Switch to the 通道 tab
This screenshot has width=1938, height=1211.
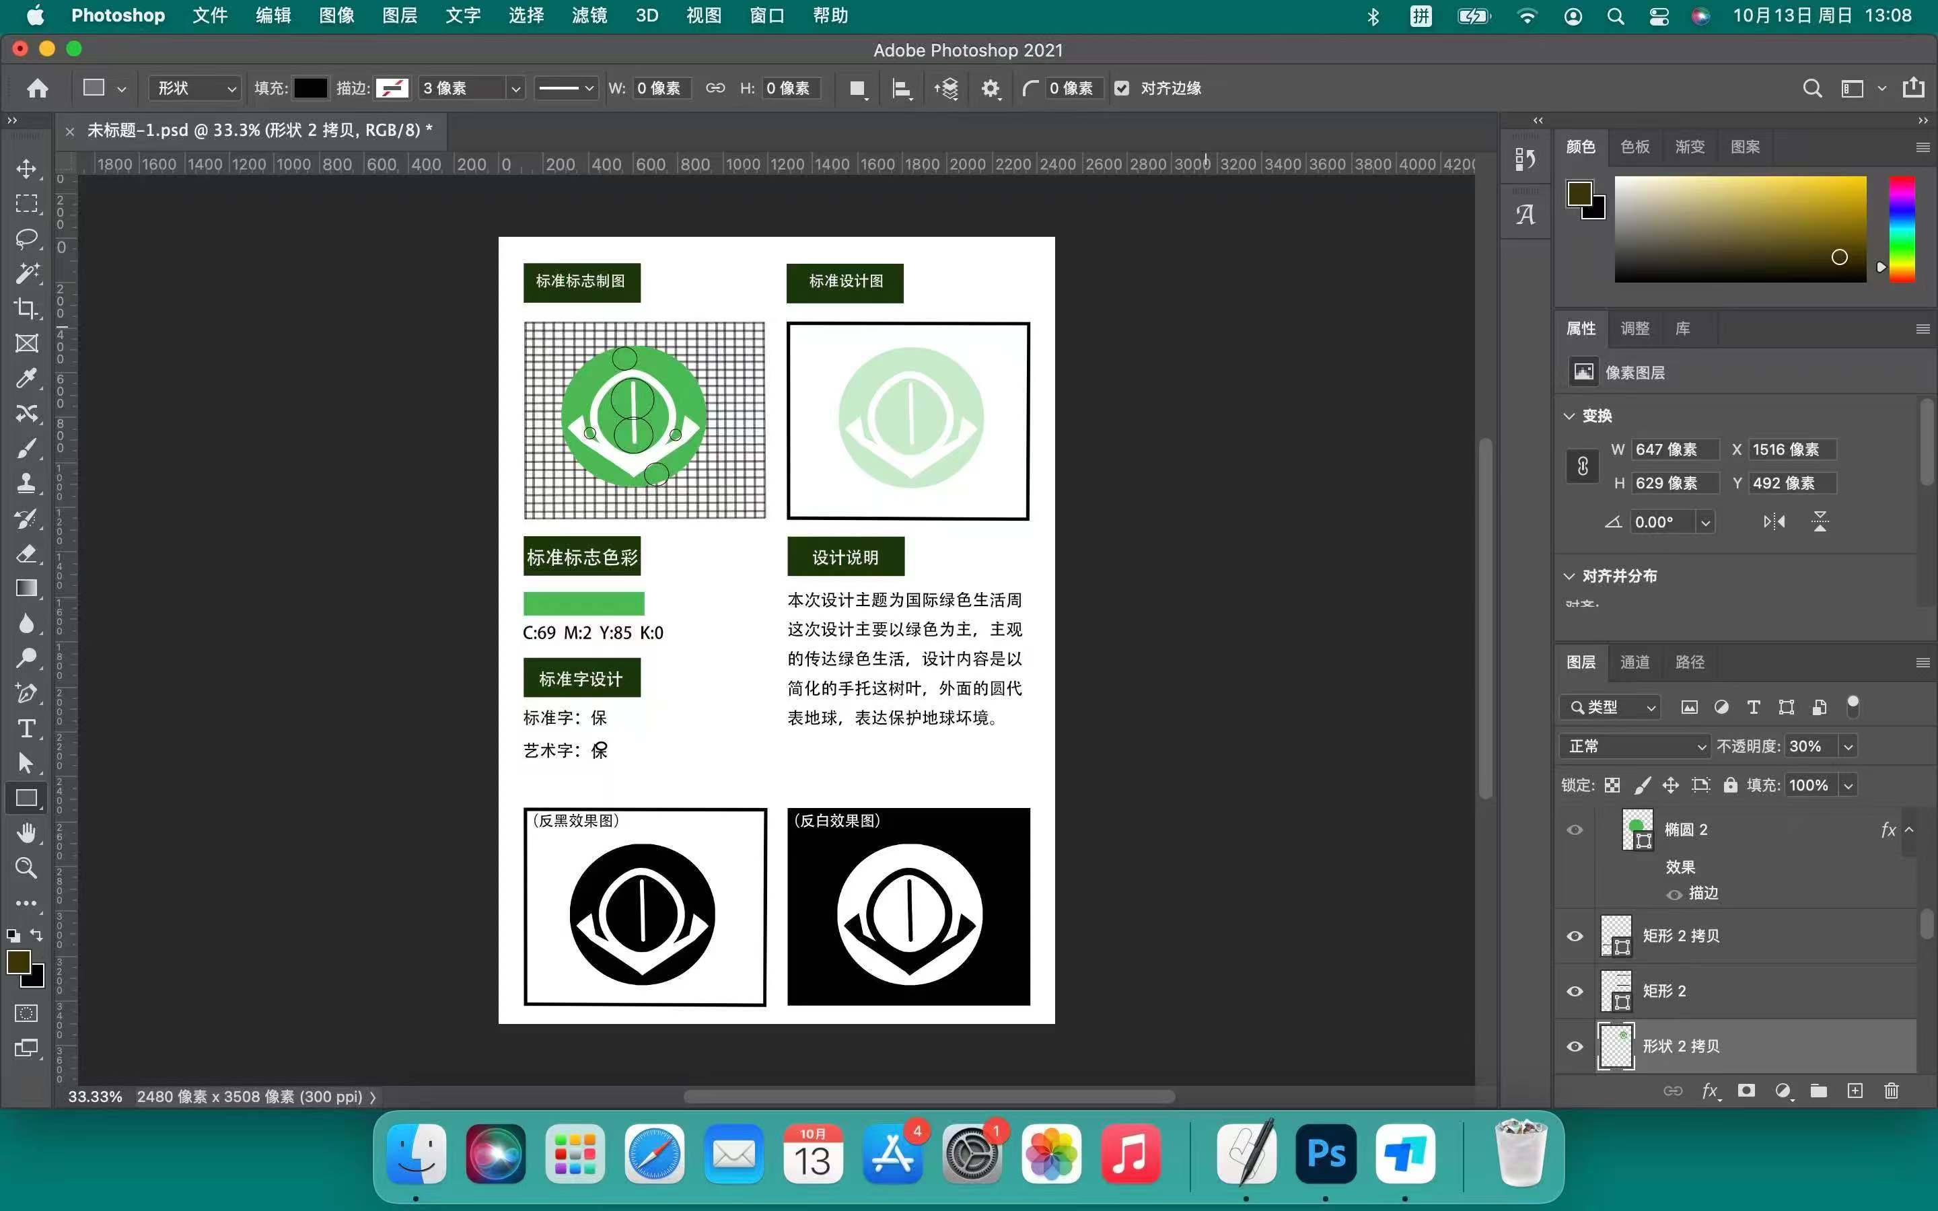coord(1635,663)
